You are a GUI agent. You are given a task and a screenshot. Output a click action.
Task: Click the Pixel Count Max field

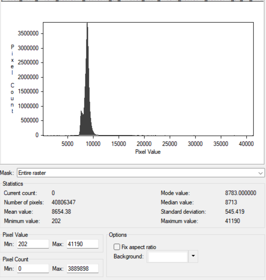(x=83, y=269)
